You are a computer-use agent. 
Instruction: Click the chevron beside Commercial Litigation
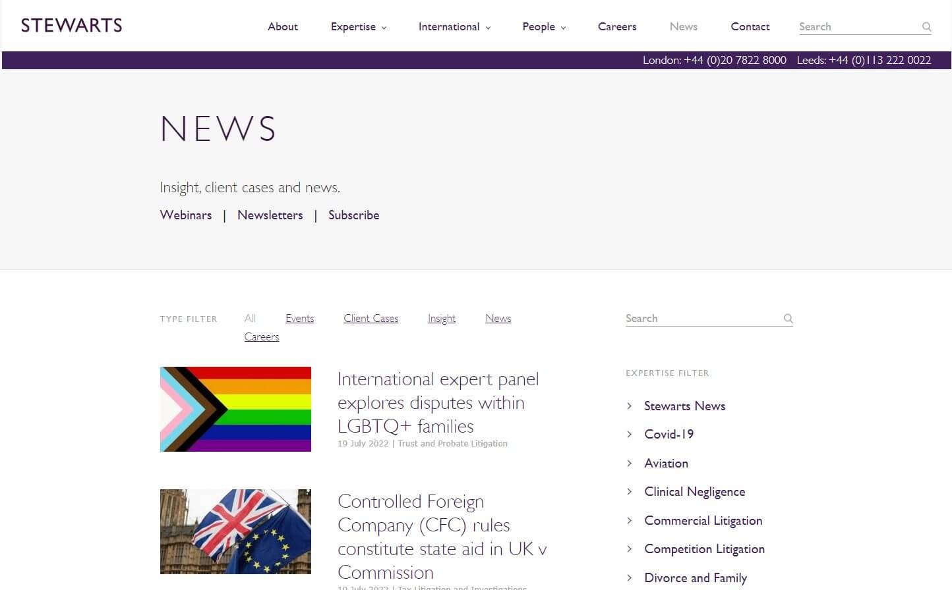tap(629, 521)
